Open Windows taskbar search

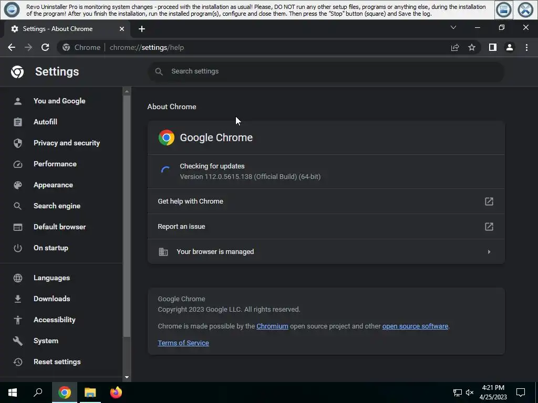(38, 393)
